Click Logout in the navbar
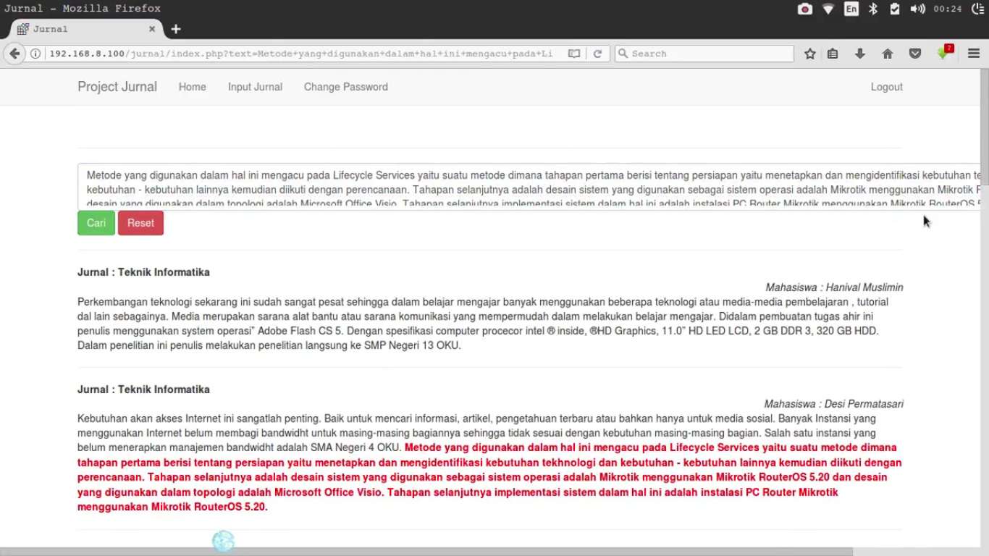989x556 pixels. (886, 87)
